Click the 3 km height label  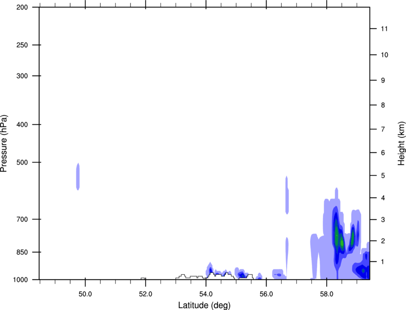tap(383, 219)
